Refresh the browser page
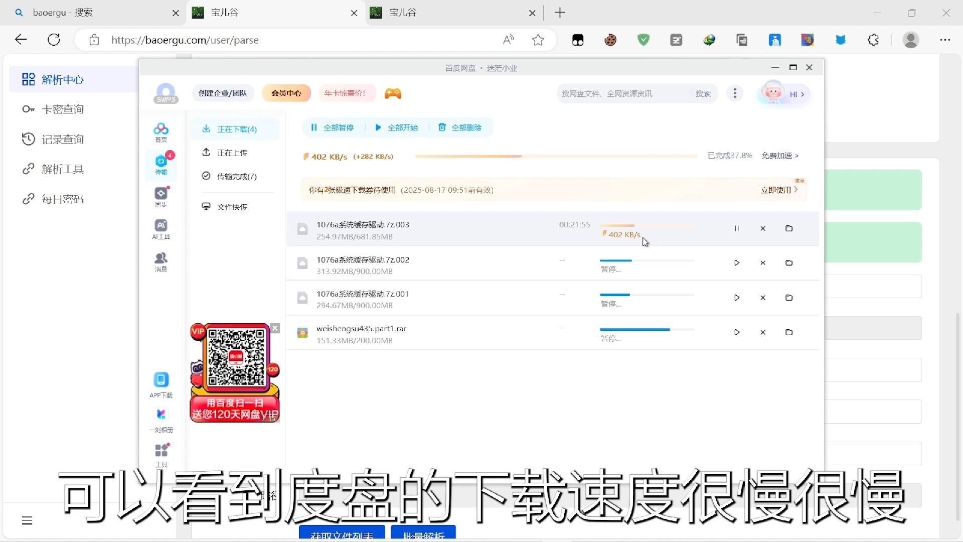 tap(54, 40)
